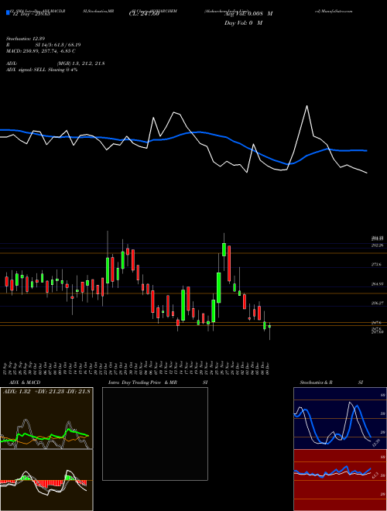Viewport: 387px width, 511px height.
Task: Click the 'ADX signal: SELL Slowing @ 4%' text
Action: tap(42, 70)
